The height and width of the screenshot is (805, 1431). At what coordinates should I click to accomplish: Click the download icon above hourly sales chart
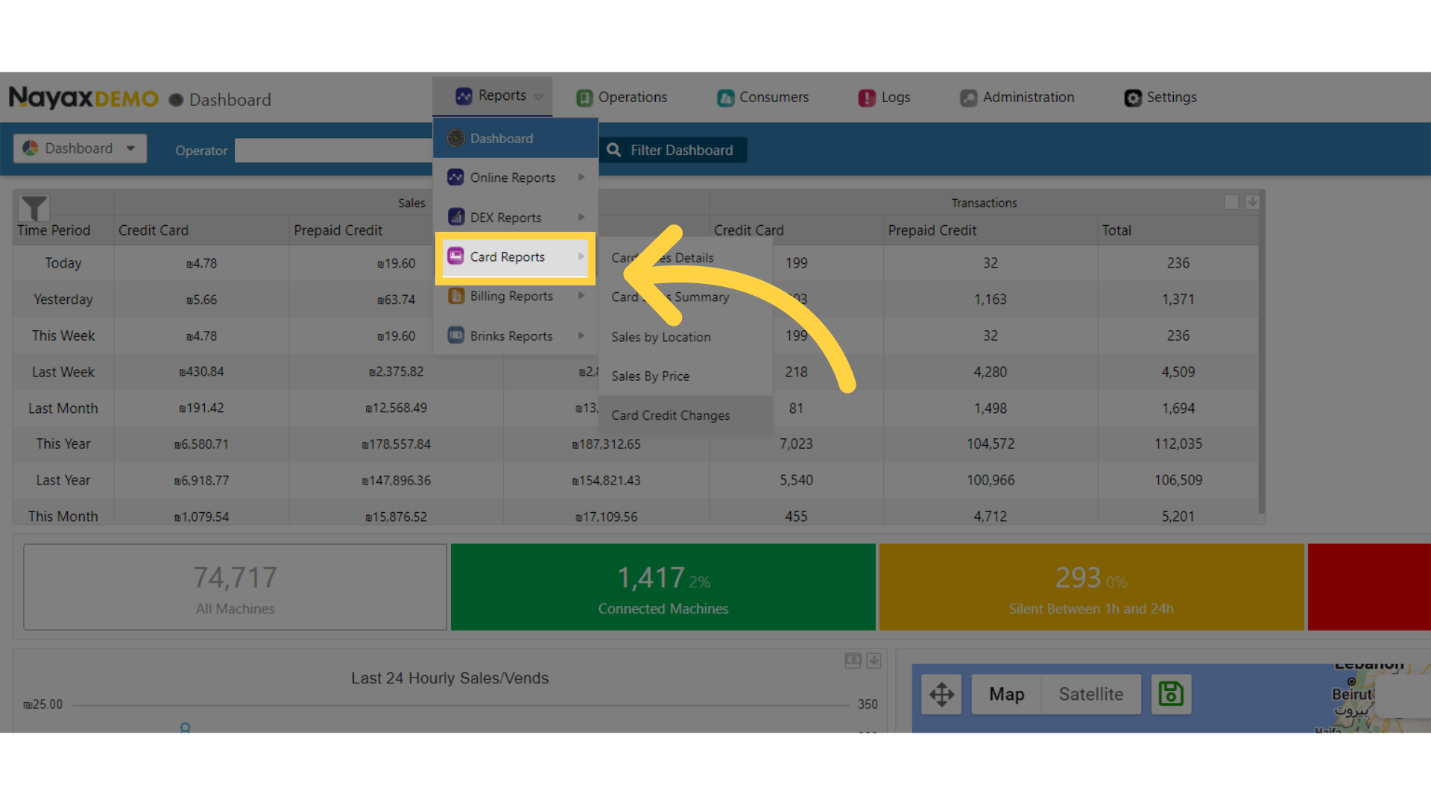874,660
